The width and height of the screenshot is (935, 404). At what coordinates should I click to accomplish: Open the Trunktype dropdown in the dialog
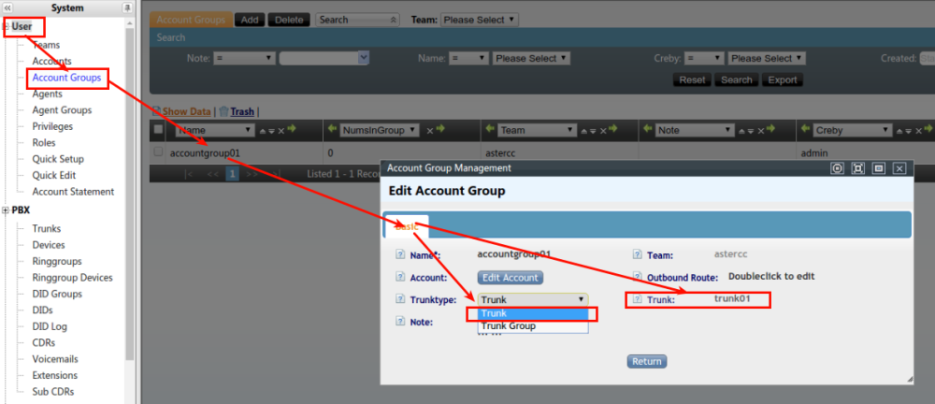point(533,299)
